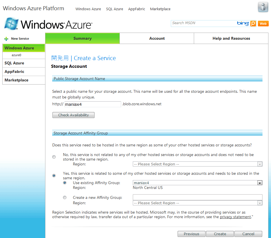271x238 pixels.
Task: Click the Bing search magnifier icon
Action: pyautogui.click(x=253, y=24)
